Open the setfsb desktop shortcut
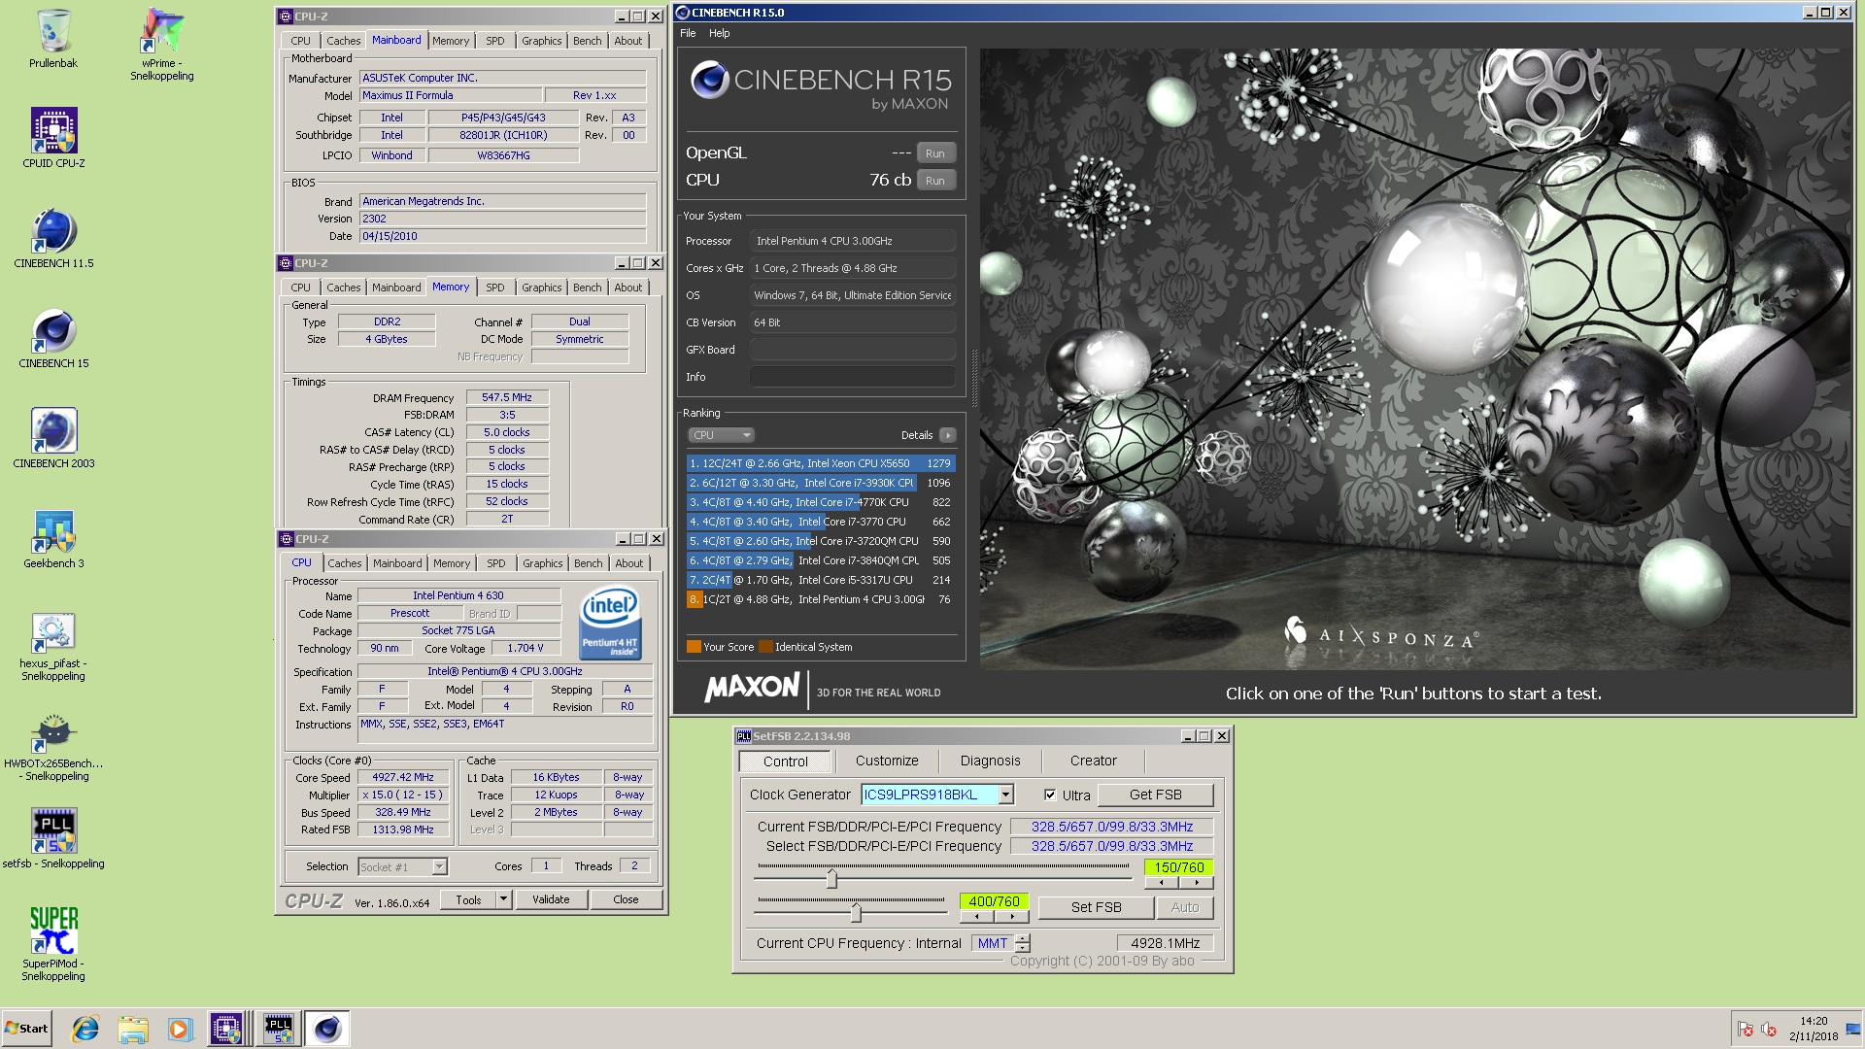The width and height of the screenshot is (1865, 1049). click(53, 838)
